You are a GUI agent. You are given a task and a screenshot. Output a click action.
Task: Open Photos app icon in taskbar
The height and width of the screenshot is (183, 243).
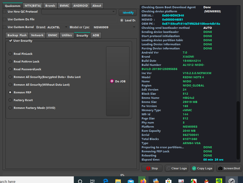pos(156,181)
